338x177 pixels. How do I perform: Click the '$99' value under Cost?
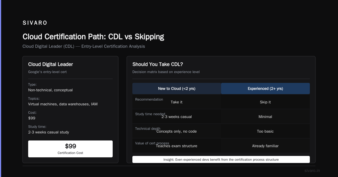pyautogui.click(x=32, y=118)
